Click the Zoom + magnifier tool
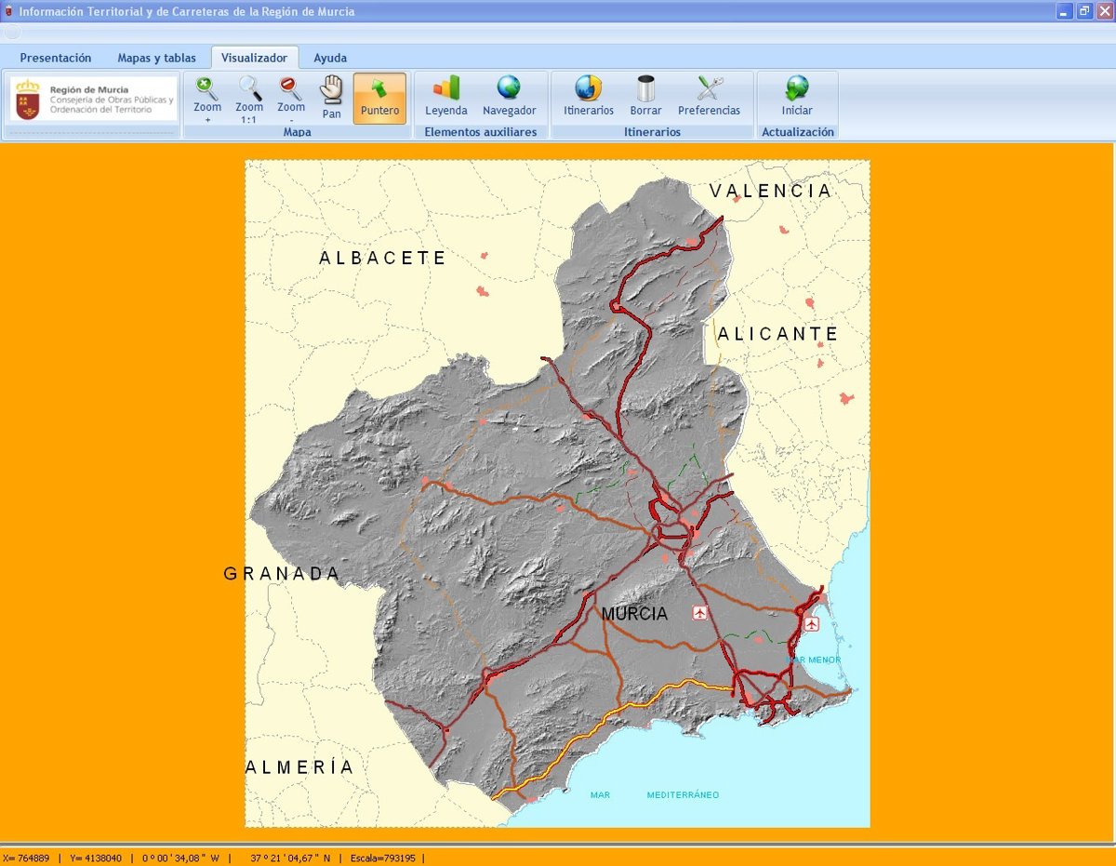The image size is (1116, 866). [x=207, y=98]
